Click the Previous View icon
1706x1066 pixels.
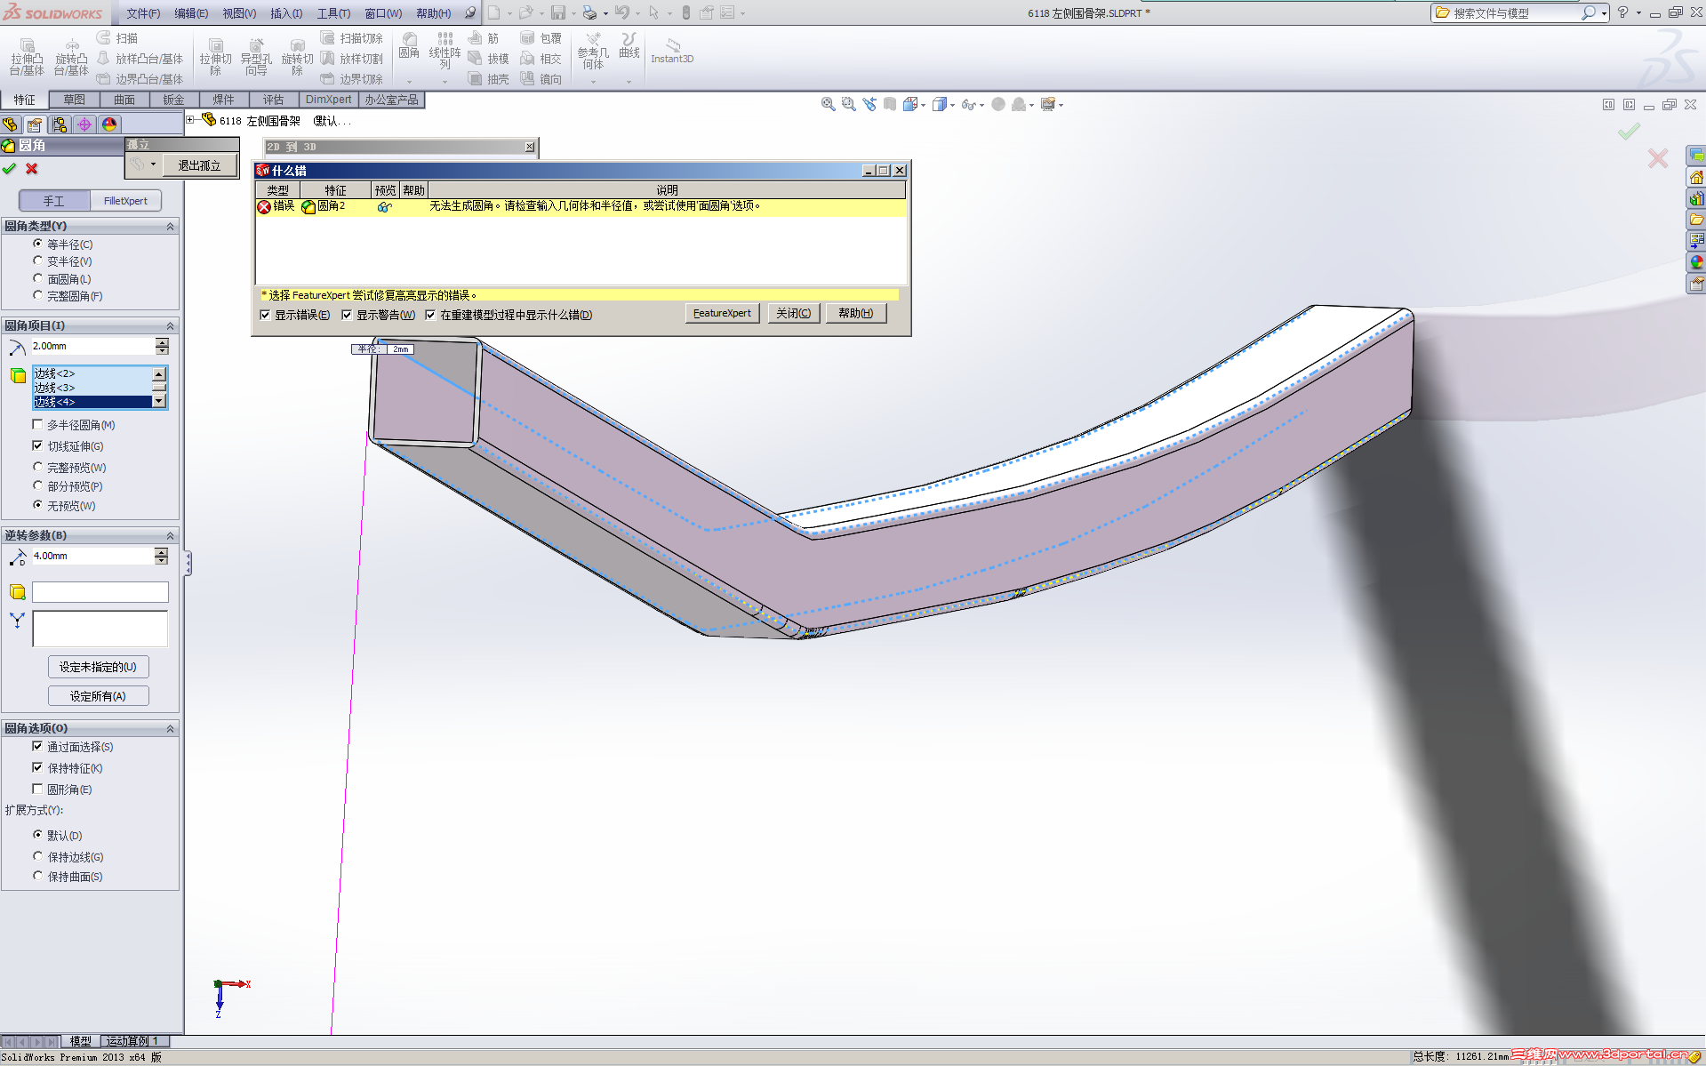(869, 104)
